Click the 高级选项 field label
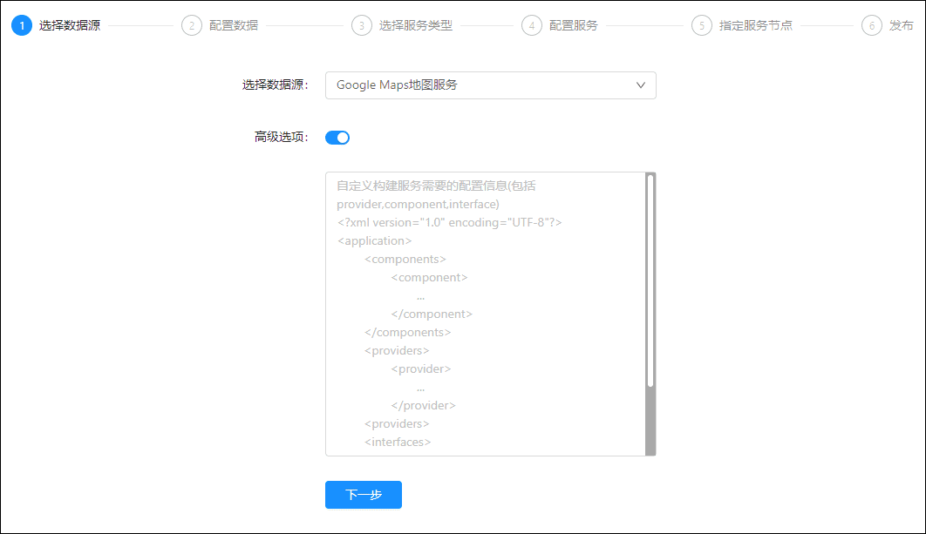 click(x=281, y=138)
